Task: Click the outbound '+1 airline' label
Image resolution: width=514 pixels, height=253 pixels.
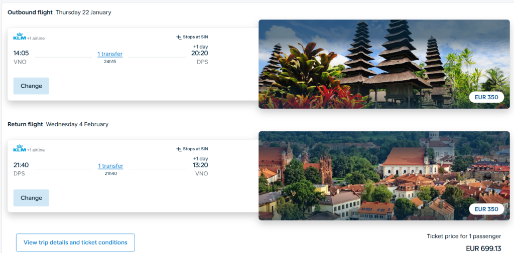Action: (36, 38)
